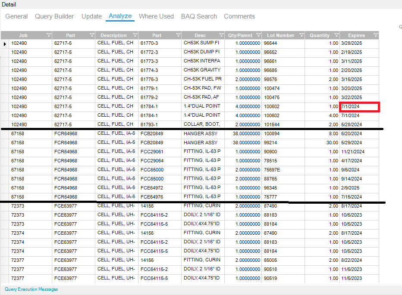Select part cell FCE64972

(160, 188)
